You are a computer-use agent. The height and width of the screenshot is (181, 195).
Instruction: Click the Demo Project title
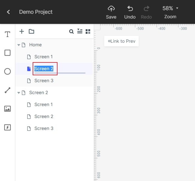click(36, 12)
